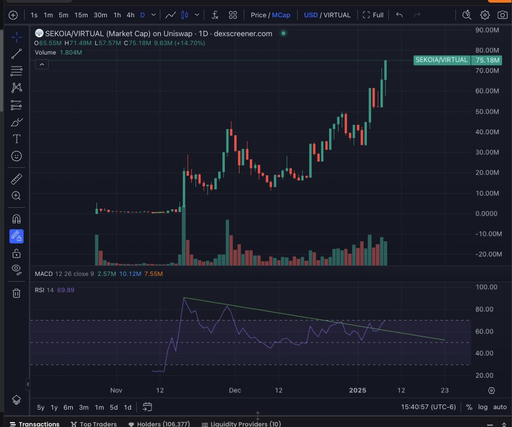This screenshot has height=427, width=512.
Task: Toggle auto scale mode
Action: point(499,407)
